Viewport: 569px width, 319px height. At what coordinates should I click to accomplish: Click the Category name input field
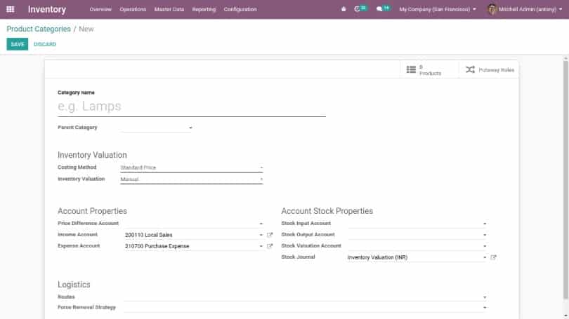coord(191,107)
